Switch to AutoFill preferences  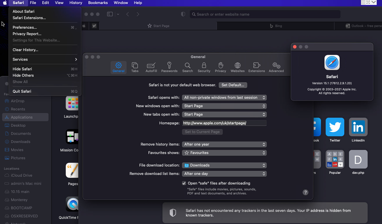point(151,67)
